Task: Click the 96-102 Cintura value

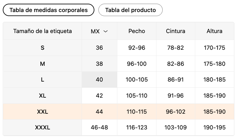Action: click(x=176, y=112)
